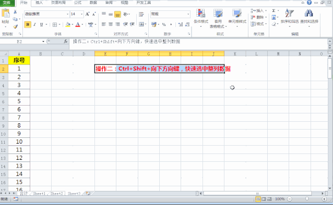333x205 pixels.
Task: Switch to the Page Layout (页面布局) tab
Action: pos(58,3)
